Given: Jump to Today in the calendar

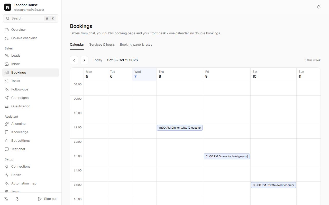Looking at the screenshot, I should (x=98, y=60).
